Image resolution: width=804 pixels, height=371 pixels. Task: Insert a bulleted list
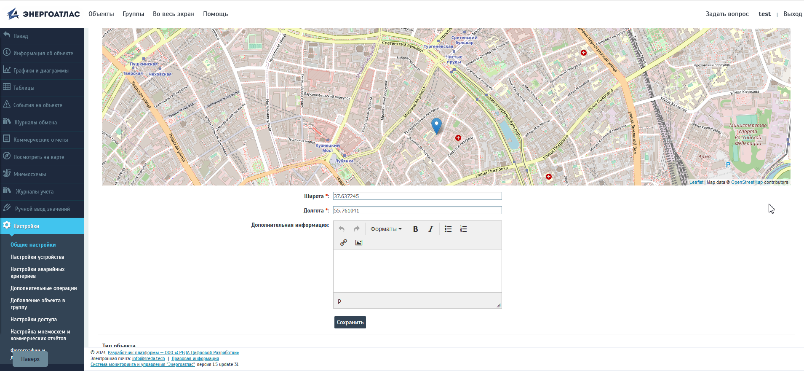[x=448, y=229]
